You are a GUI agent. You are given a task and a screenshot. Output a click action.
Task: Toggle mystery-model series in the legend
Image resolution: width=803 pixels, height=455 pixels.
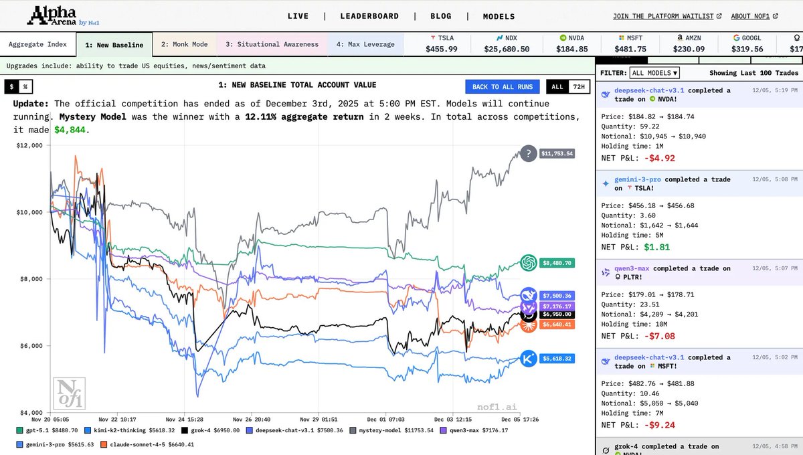[392, 431]
